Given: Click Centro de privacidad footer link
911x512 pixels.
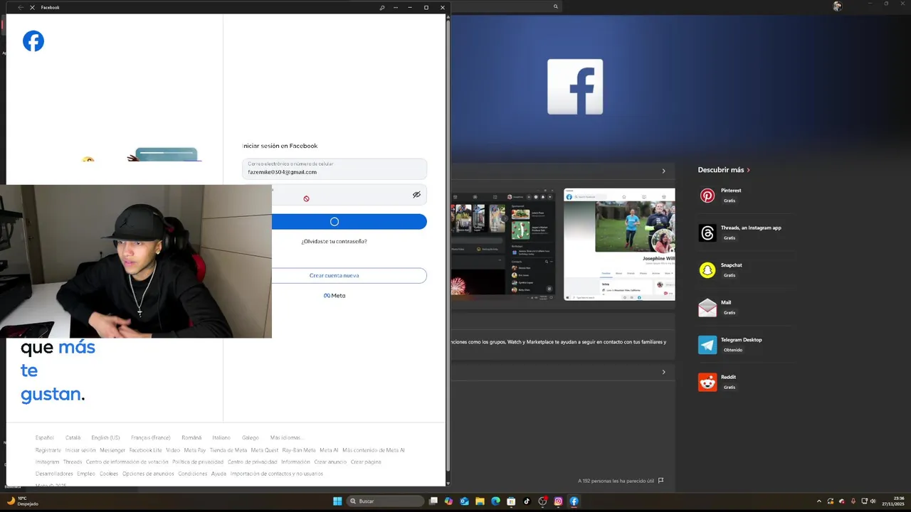Looking at the screenshot, I should coord(252,462).
